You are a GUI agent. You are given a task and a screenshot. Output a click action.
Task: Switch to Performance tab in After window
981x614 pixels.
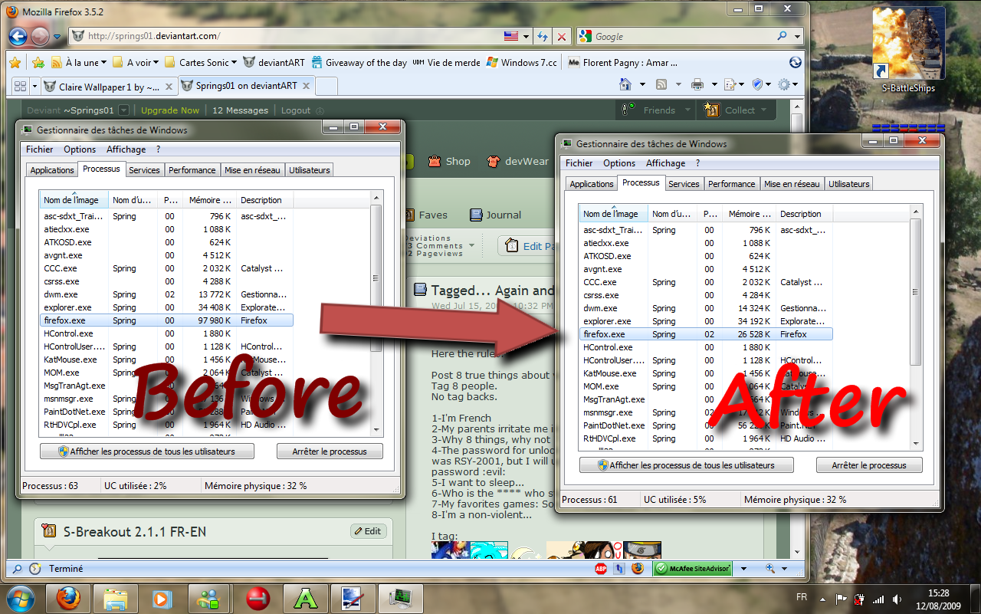(x=731, y=184)
